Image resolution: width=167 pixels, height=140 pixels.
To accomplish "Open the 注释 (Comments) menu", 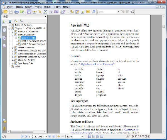I will pyautogui.click(x=38, y=7).
